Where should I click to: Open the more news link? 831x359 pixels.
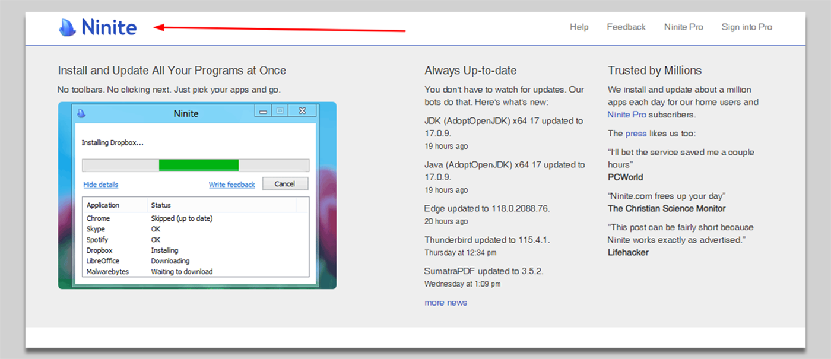[446, 303]
